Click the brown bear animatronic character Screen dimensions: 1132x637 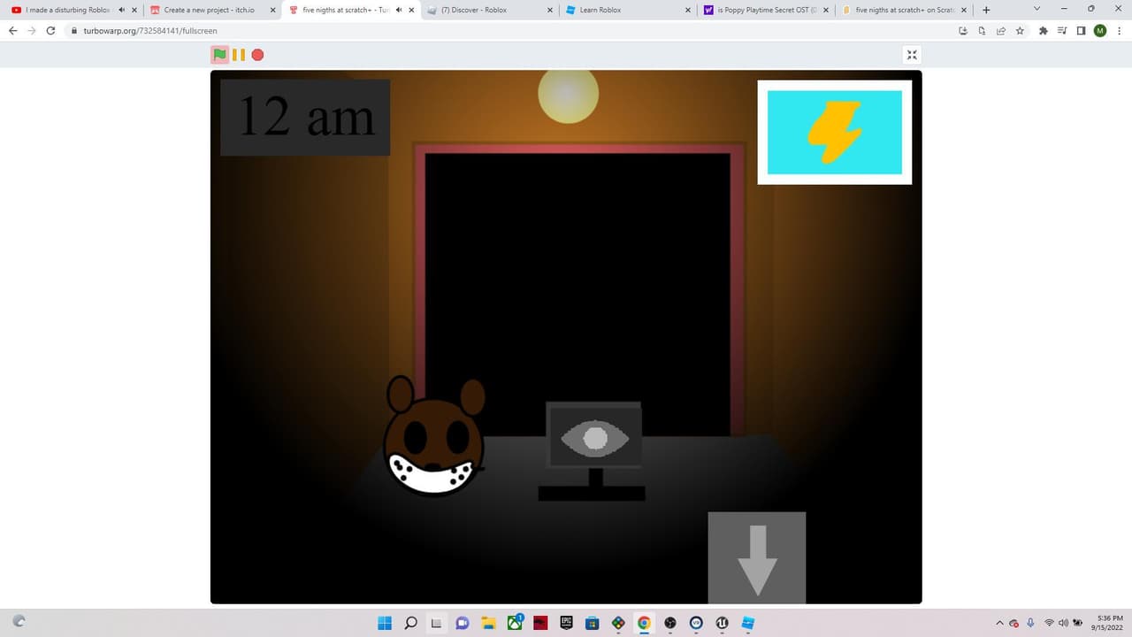point(433,435)
